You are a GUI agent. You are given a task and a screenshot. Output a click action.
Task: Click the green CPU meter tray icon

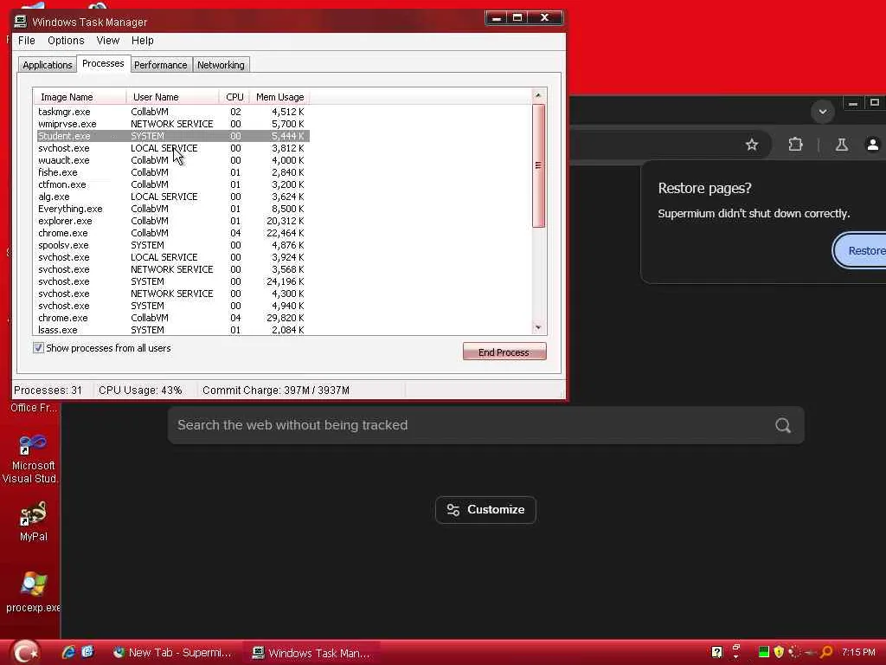(x=763, y=652)
